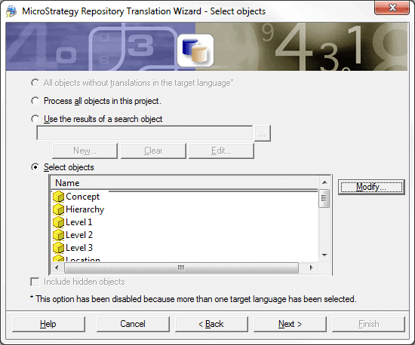Proceed with the Next > button
Viewport: 415px width, 345px height.
pyautogui.click(x=290, y=324)
